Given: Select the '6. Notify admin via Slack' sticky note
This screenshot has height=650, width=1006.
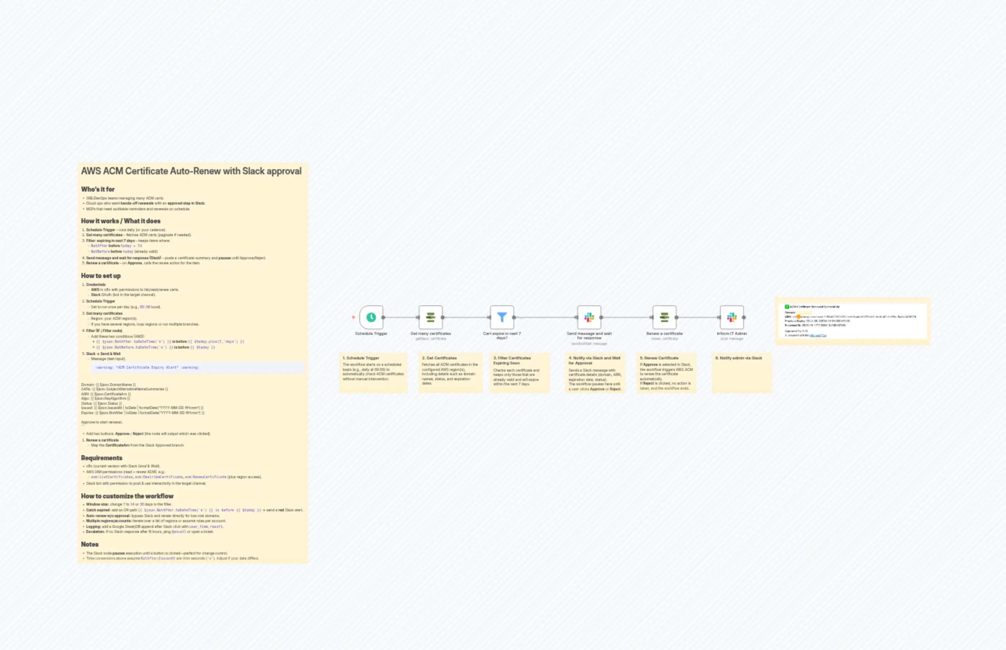Looking at the screenshot, I should point(741,373).
